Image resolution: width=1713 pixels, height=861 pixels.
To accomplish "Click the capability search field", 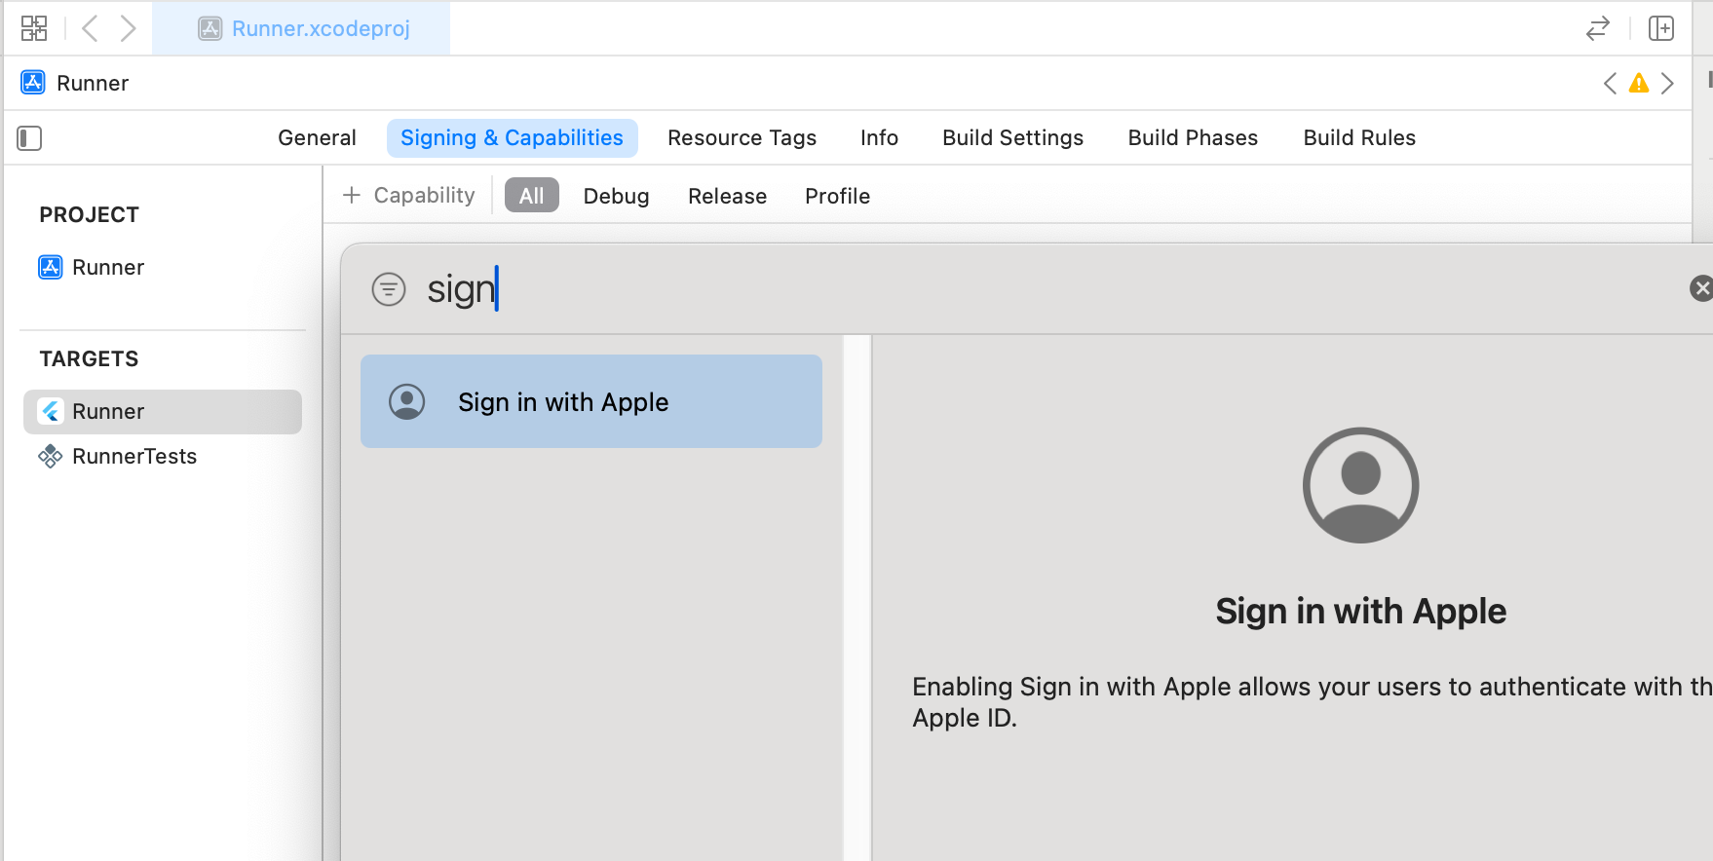I will click(x=1052, y=289).
